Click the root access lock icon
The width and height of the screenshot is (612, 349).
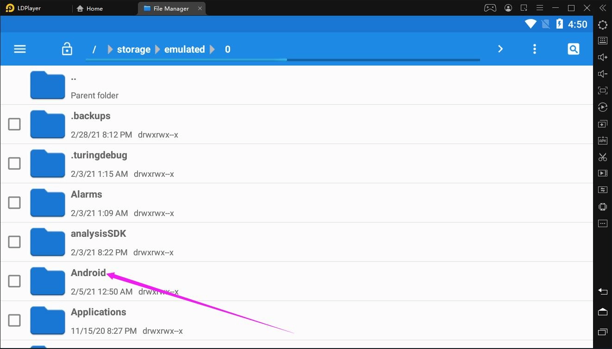point(67,49)
